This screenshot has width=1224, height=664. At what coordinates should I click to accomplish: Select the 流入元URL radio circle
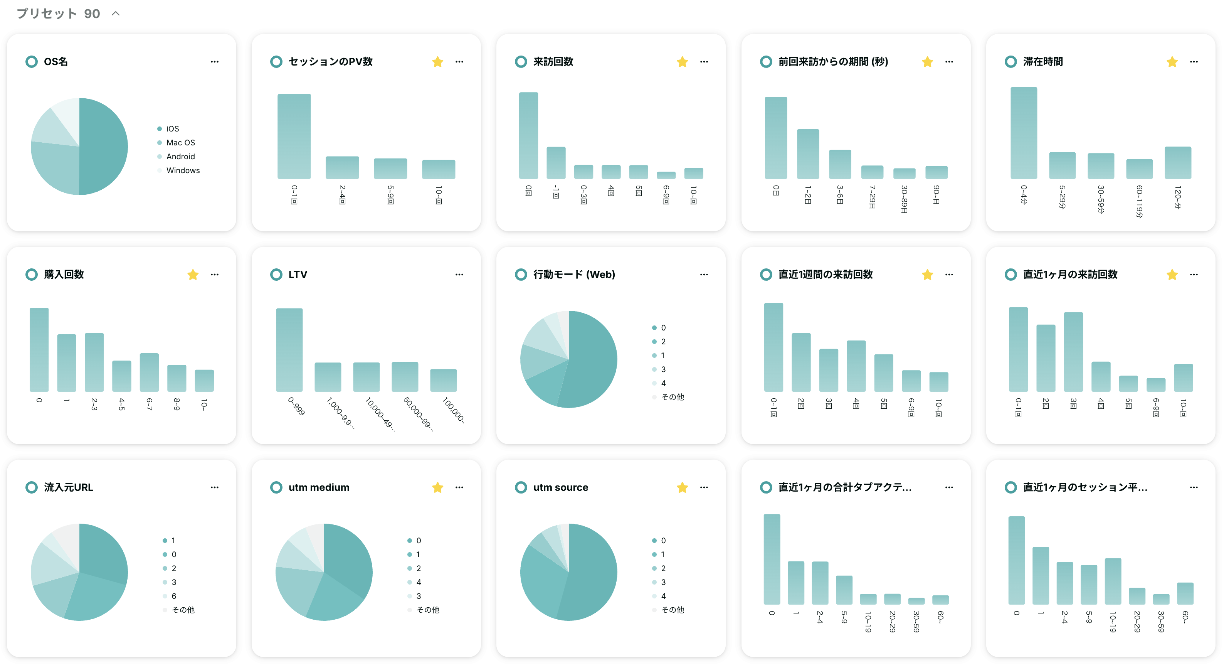[31, 488]
